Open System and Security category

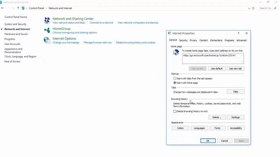[15, 24]
